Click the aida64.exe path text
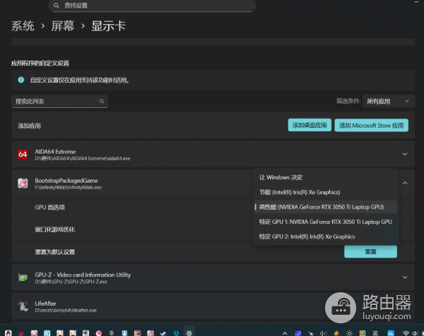 [83, 159]
